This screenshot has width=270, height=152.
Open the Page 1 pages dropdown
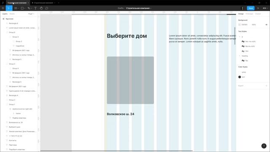(x=31, y=14)
